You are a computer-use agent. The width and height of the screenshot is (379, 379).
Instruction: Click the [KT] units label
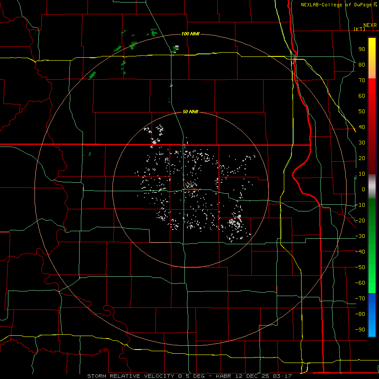(x=360, y=29)
